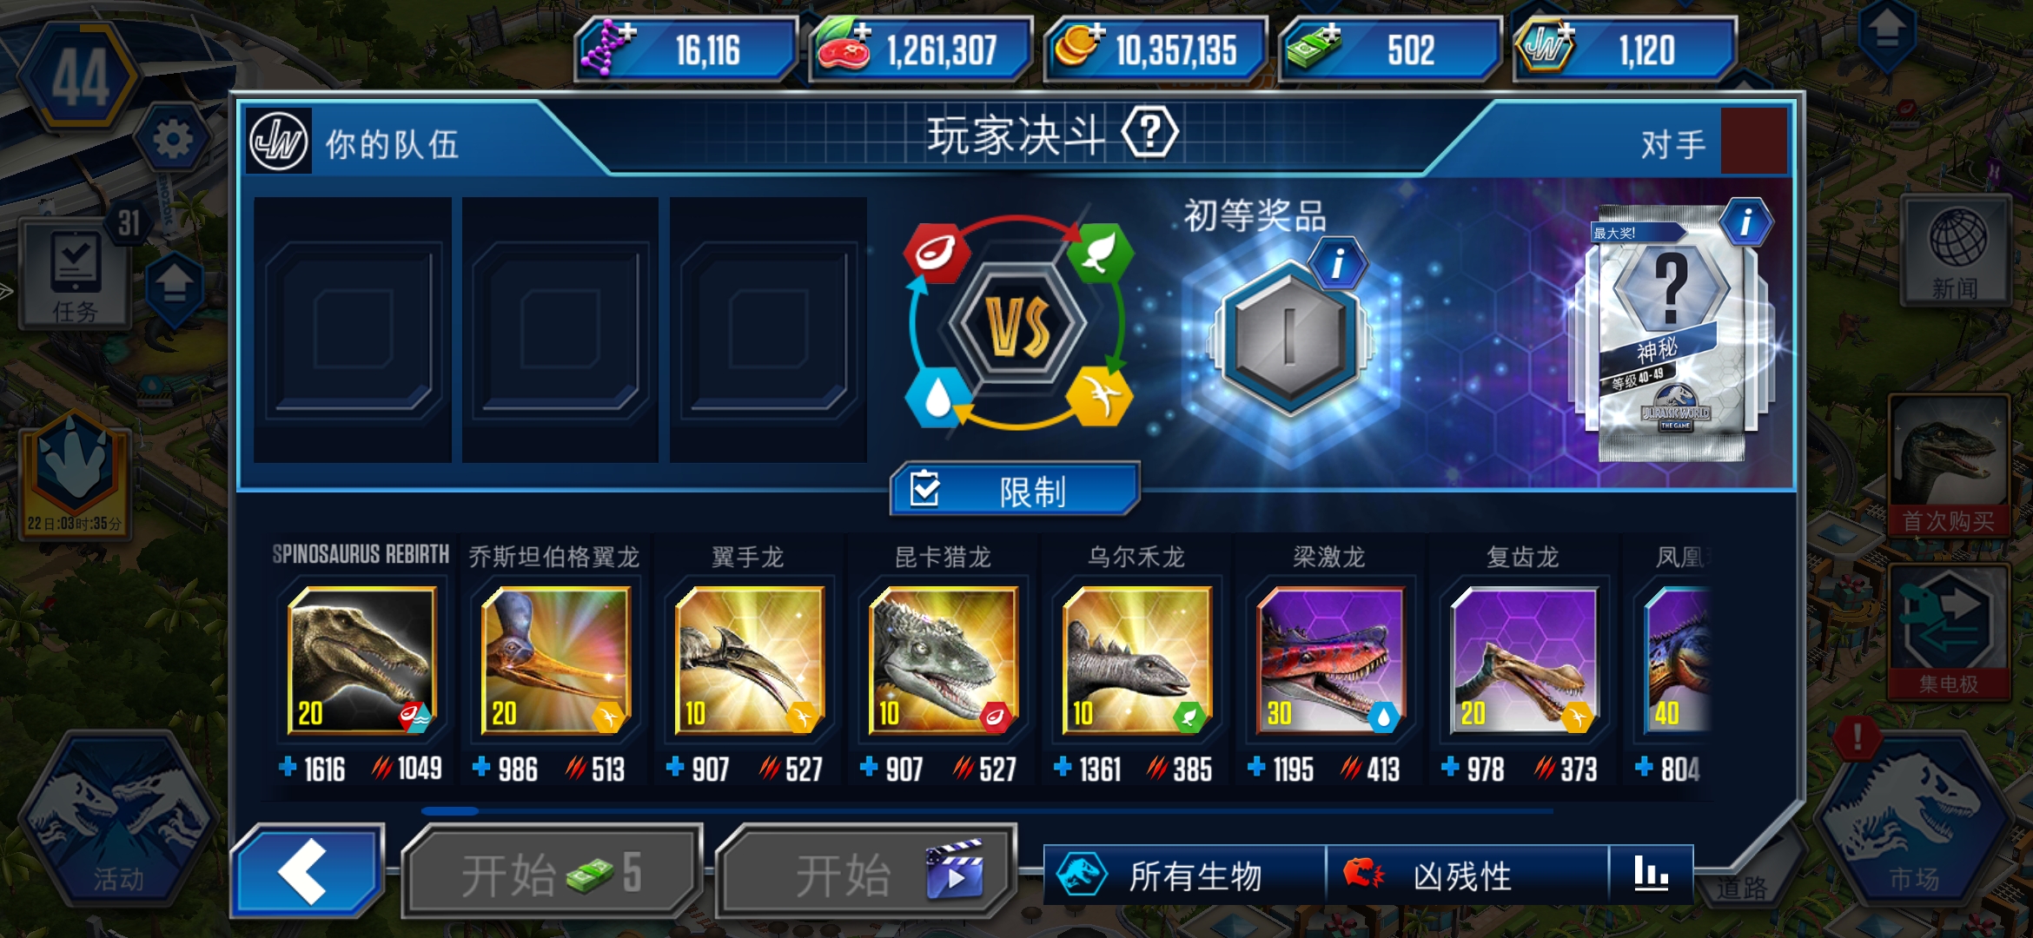Open the 凶残性 ferocity sort option
The width and height of the screenshot is (2033, 938).
point(1467,875)
